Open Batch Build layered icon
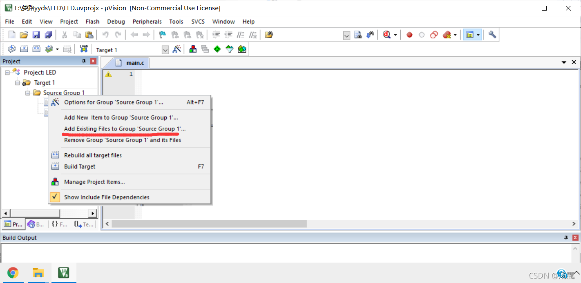The image size is (581, 283). click(49, 49)
